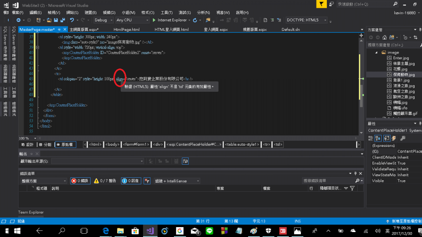This screenshot has height=237, width=422.
Task: Click Properties page icon in Properties panel
Action: tap(387, 138)
